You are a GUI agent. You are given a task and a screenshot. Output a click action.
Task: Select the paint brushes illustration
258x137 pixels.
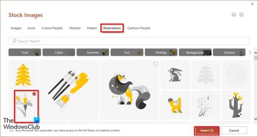point(69,90)
